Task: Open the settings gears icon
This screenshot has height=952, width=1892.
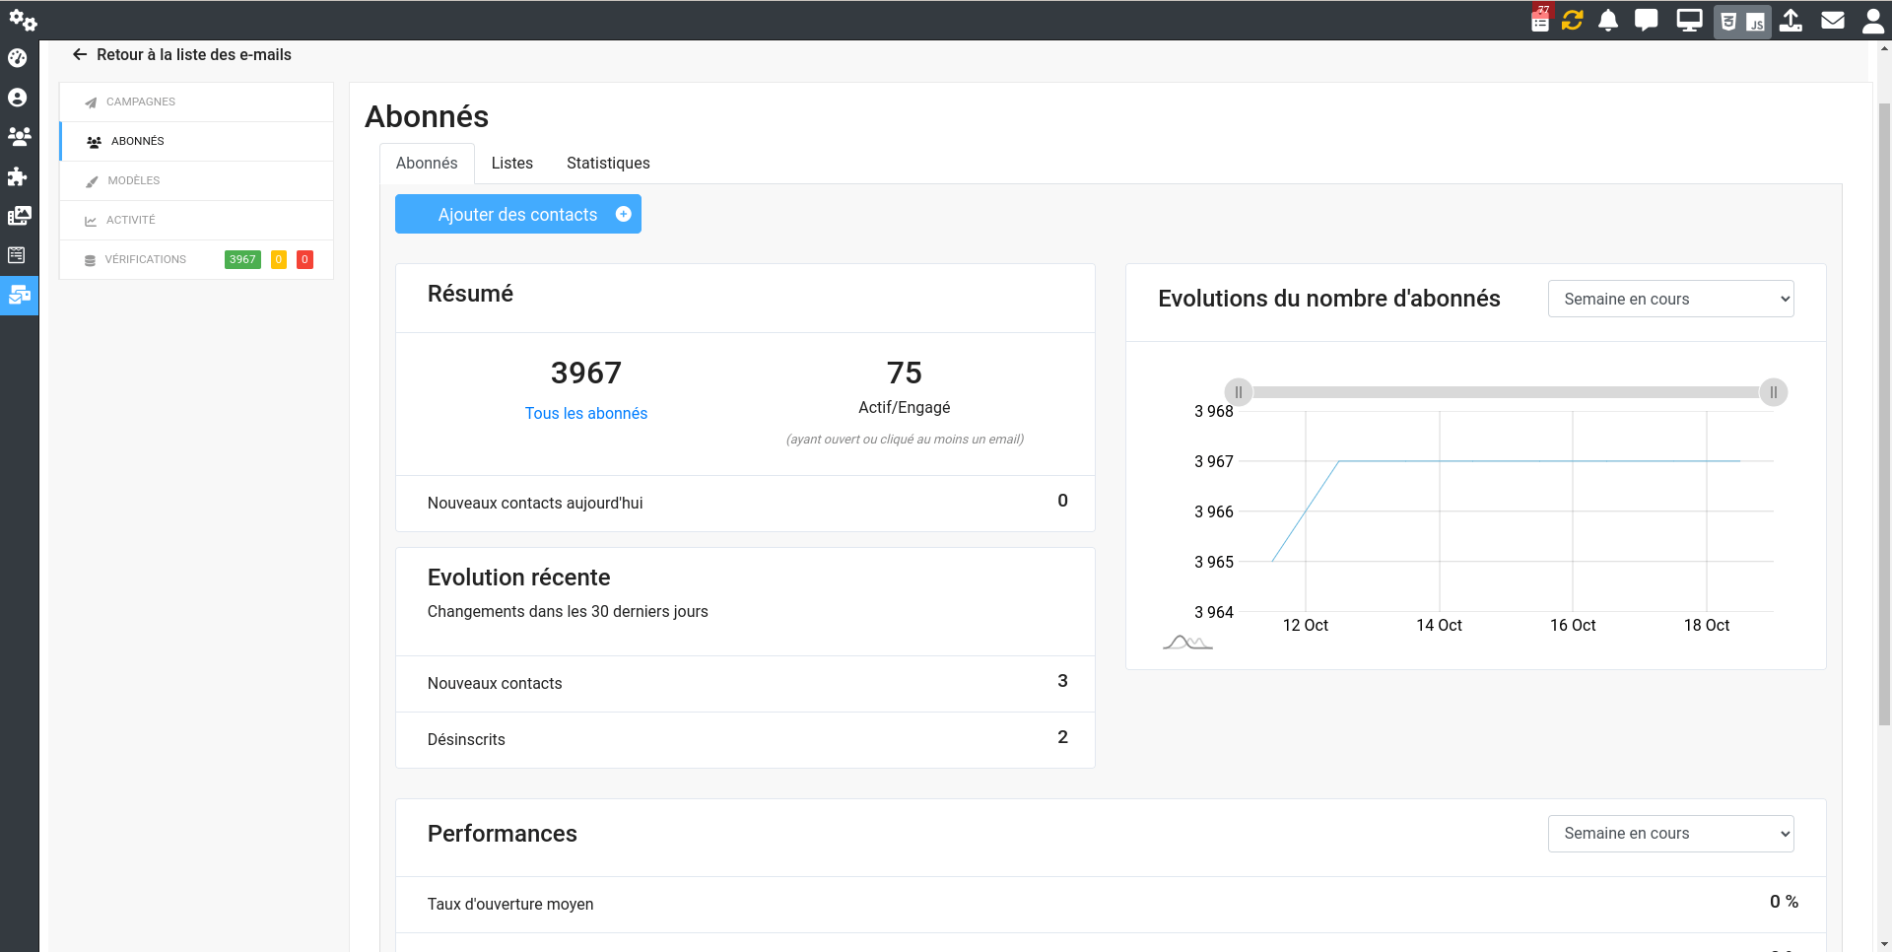Action: (23, 20)
